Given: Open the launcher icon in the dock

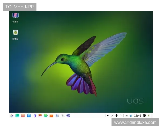Looking at the screenshot, I should pyautogui.click(x=12, y=116).
